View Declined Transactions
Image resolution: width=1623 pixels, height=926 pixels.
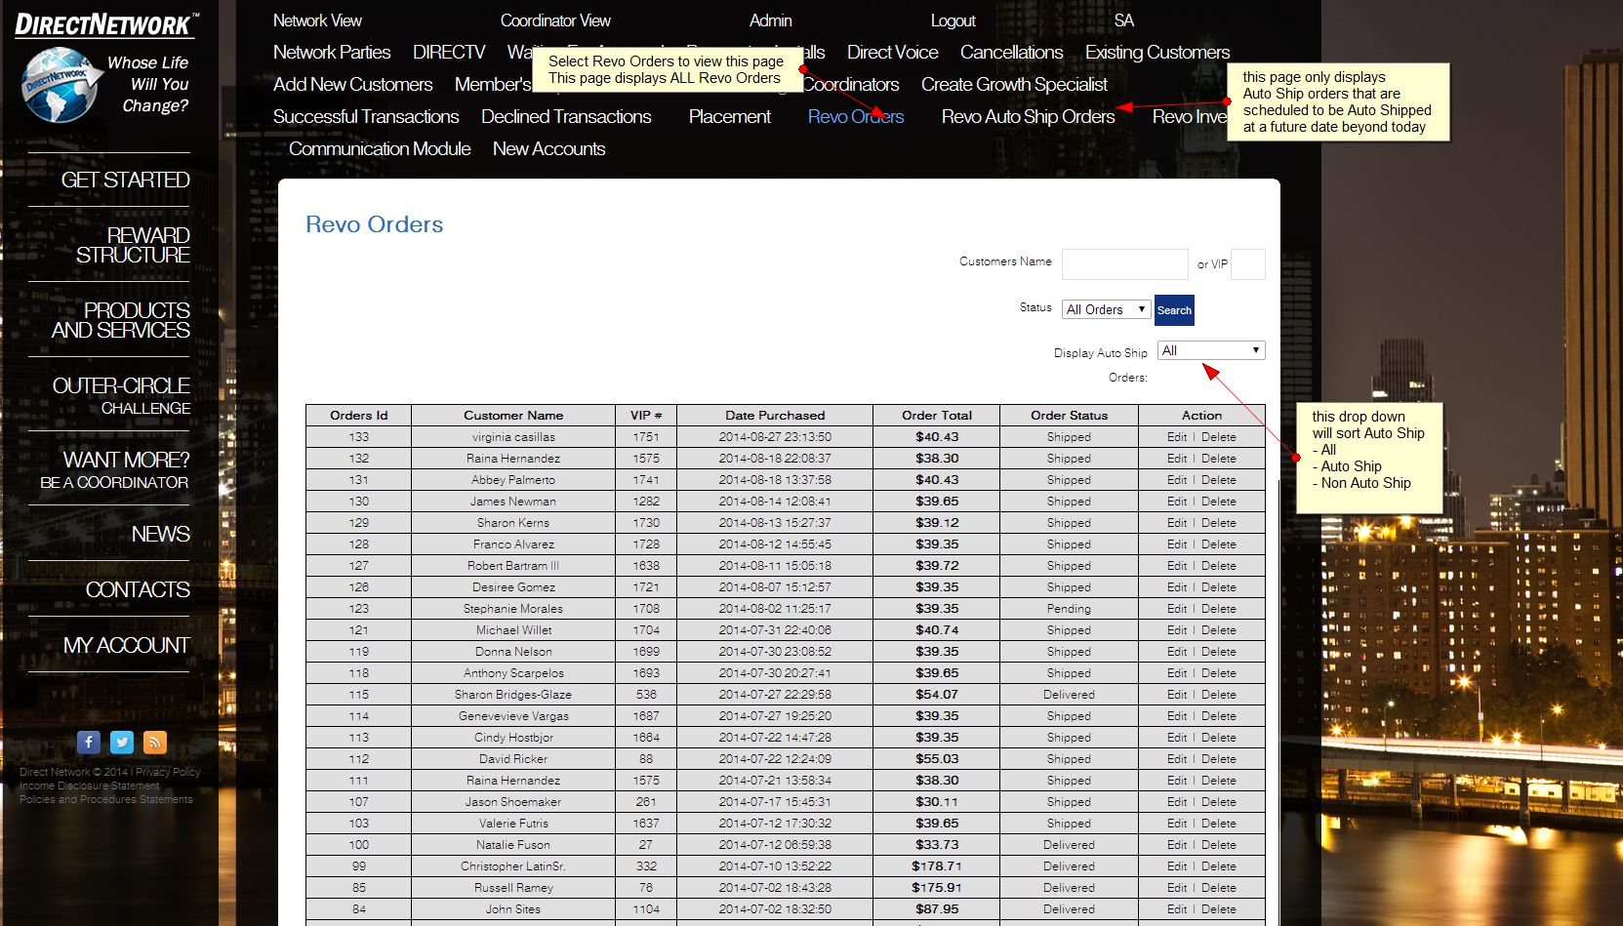click(566, 117)
